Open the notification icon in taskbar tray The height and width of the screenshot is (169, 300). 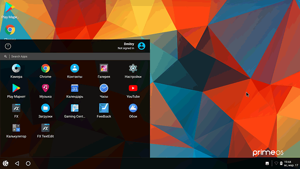267,163
